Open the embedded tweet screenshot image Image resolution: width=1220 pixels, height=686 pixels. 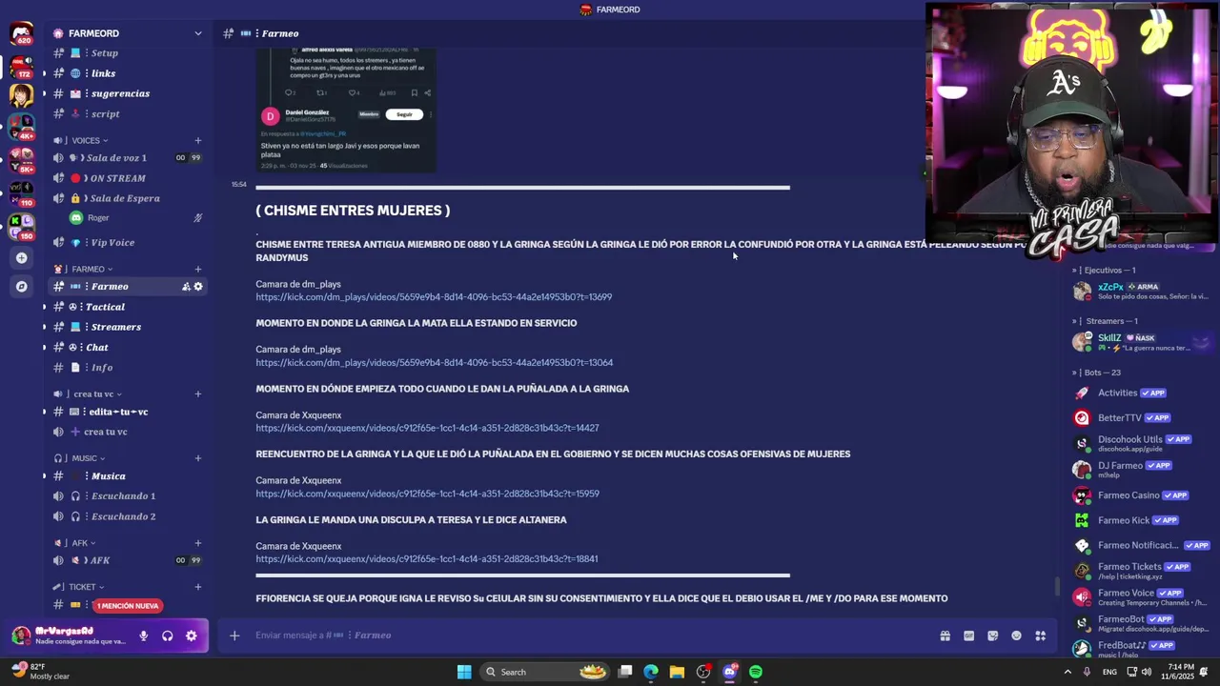coord(346,110)
